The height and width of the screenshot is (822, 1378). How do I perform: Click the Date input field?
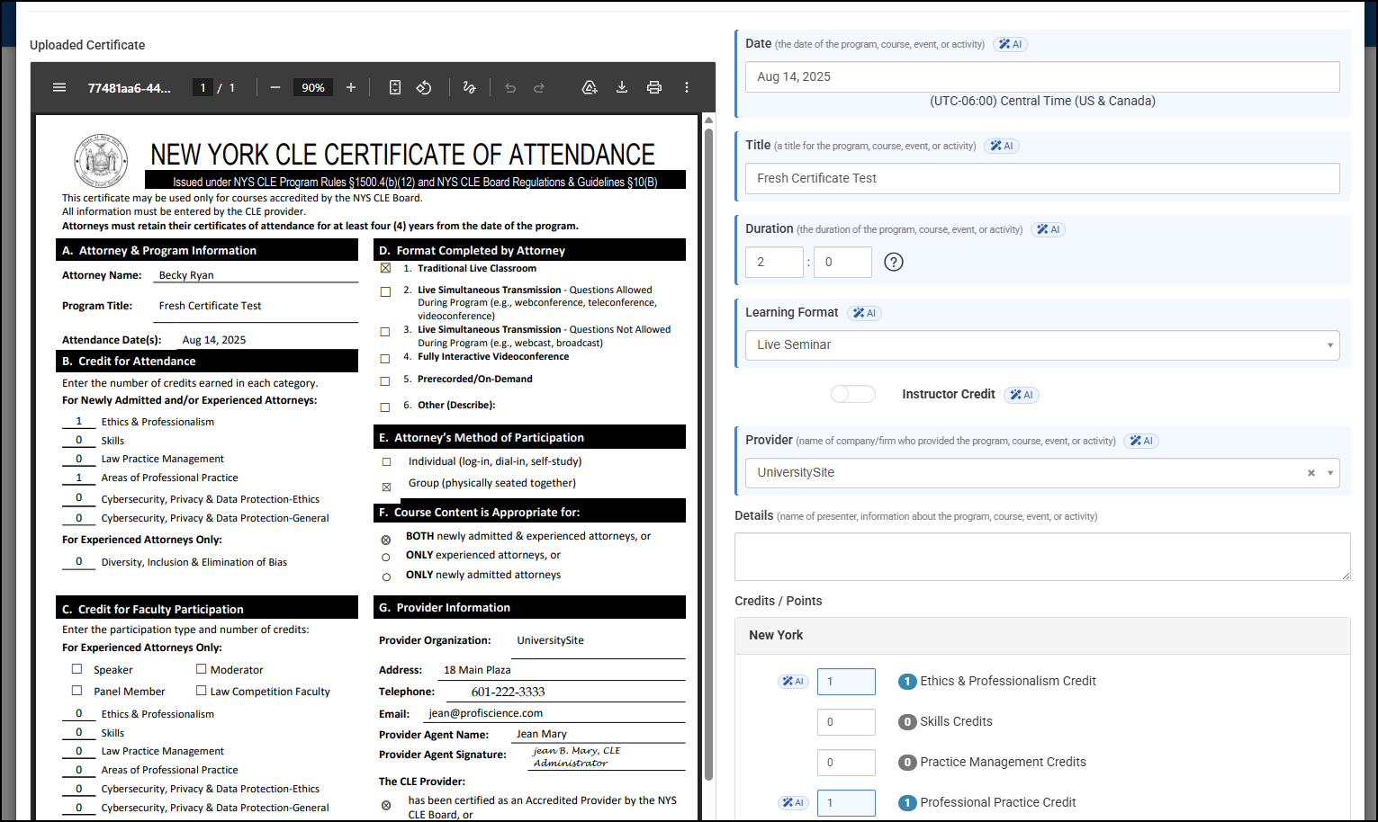tap(1042, 76)
